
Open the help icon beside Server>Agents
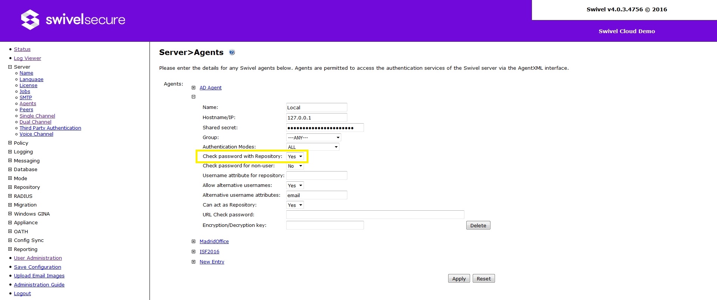point(232,52)
